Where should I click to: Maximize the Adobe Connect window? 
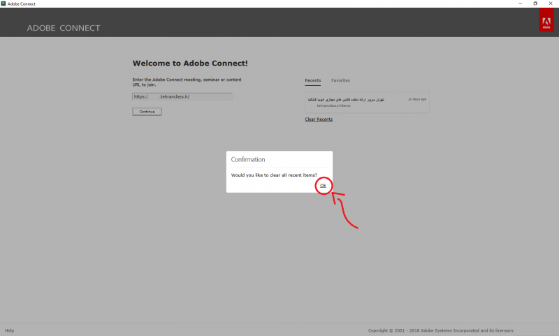[535, 3]
